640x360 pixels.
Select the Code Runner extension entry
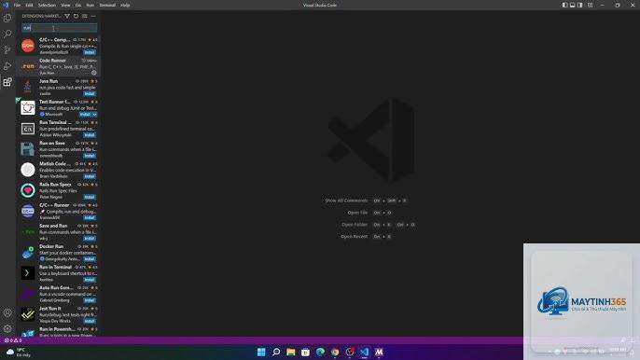tap(59, 66)
